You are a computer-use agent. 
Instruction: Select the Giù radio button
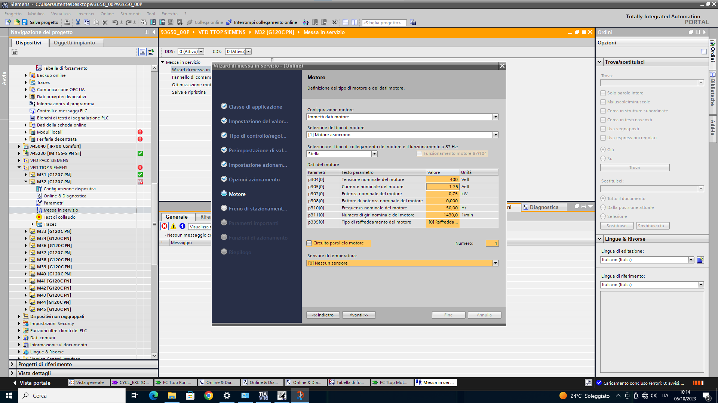tap(603, 150)
